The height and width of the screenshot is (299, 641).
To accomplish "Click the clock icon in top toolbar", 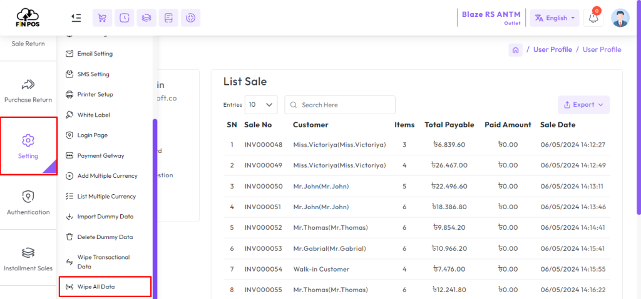I will pyautogui.click(x=125, y=18).
